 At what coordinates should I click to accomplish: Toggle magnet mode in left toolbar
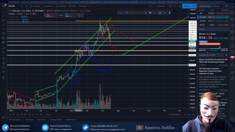[3, 59]
